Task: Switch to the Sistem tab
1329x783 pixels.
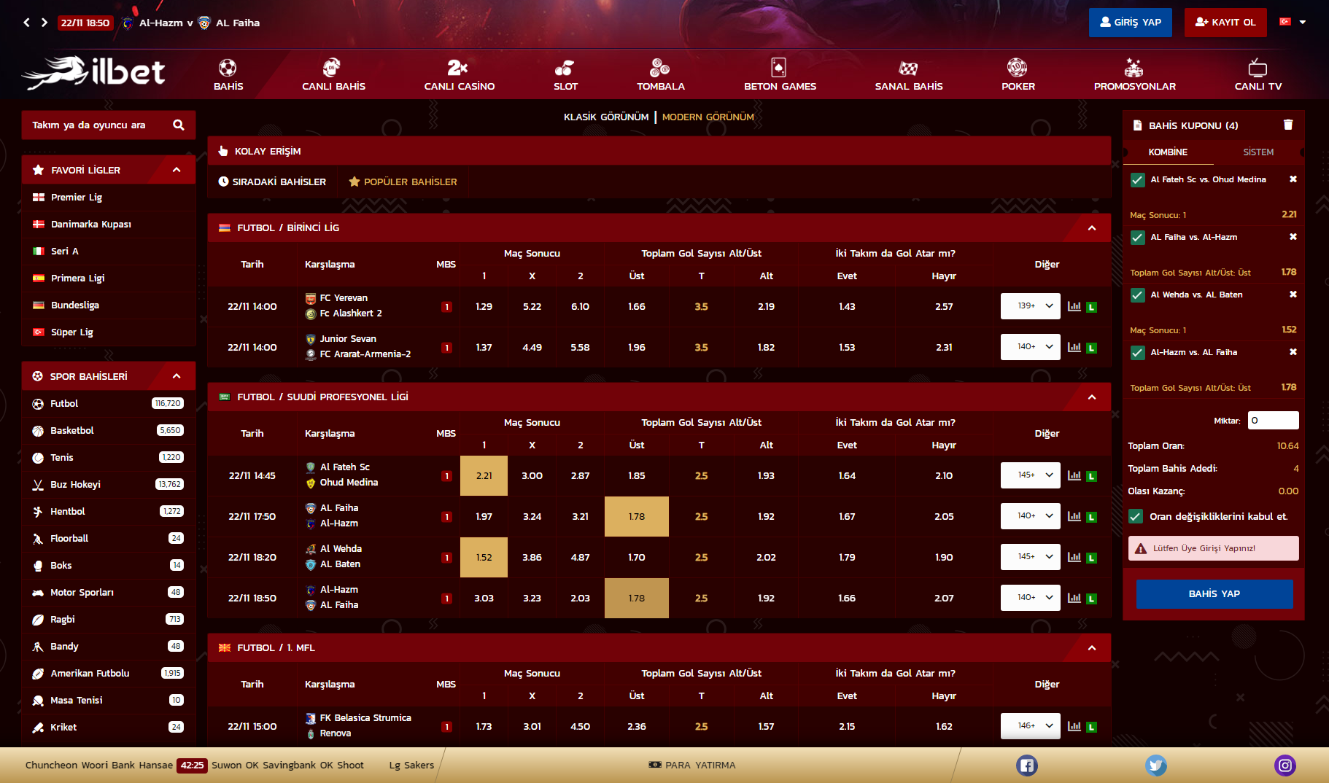Action: click(x=1258, y=152)
